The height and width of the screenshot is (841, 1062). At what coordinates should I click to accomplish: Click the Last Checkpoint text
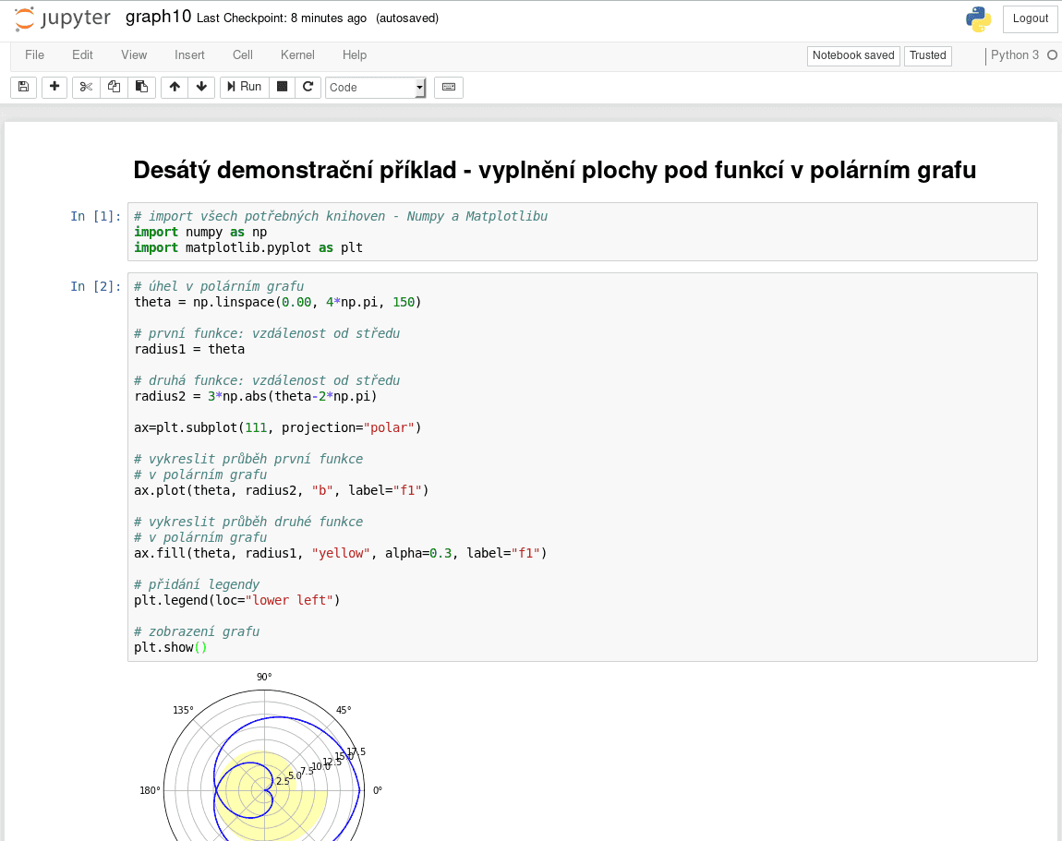[x=281, y=18]
